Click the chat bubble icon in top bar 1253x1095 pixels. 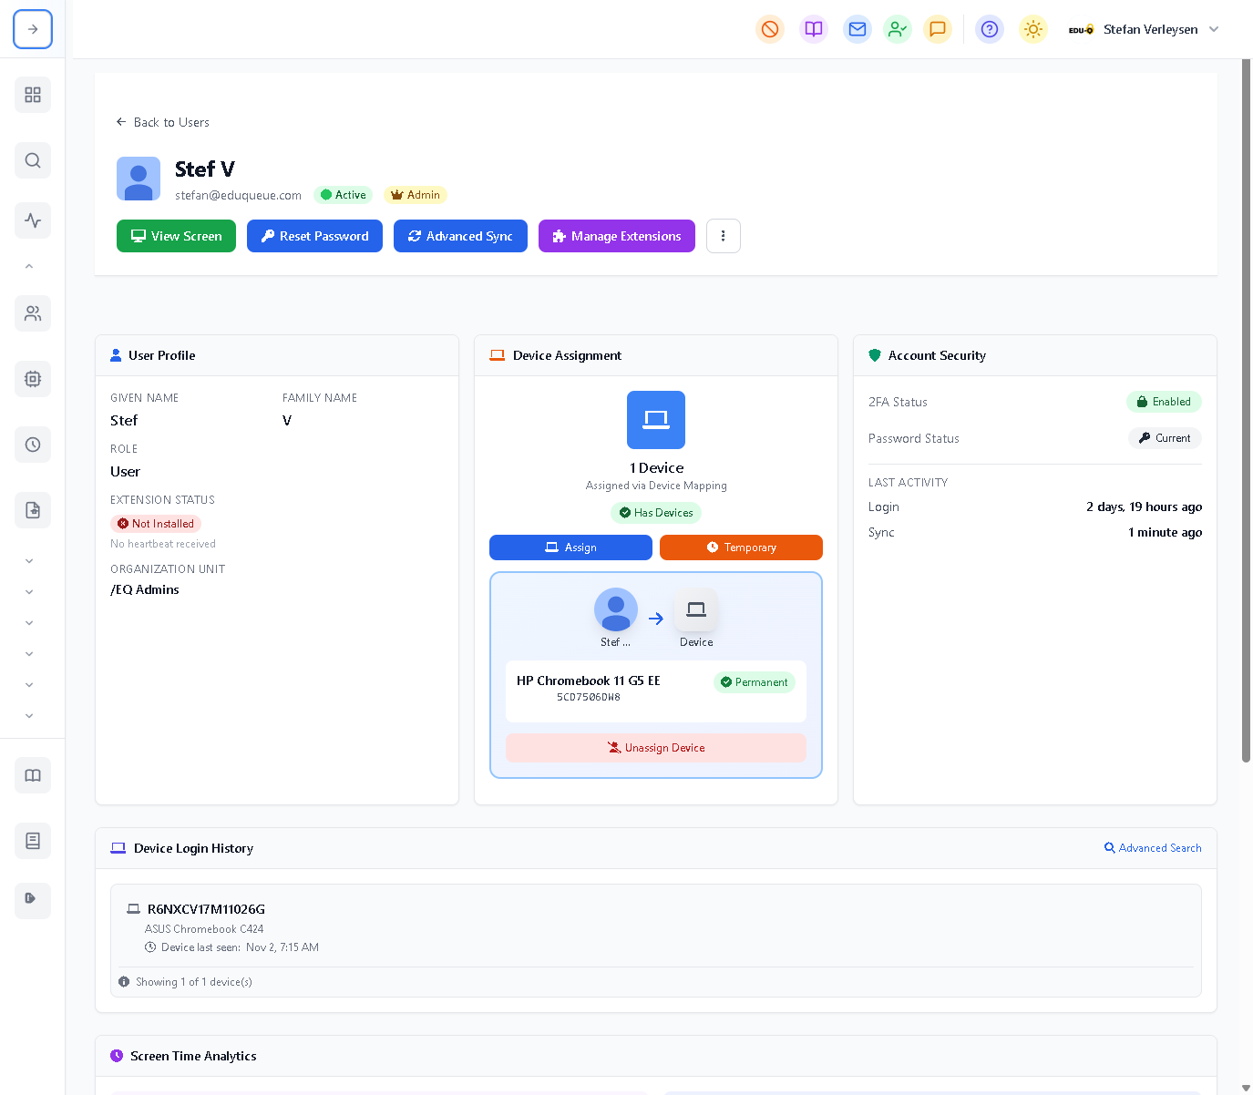coord(938,29)
